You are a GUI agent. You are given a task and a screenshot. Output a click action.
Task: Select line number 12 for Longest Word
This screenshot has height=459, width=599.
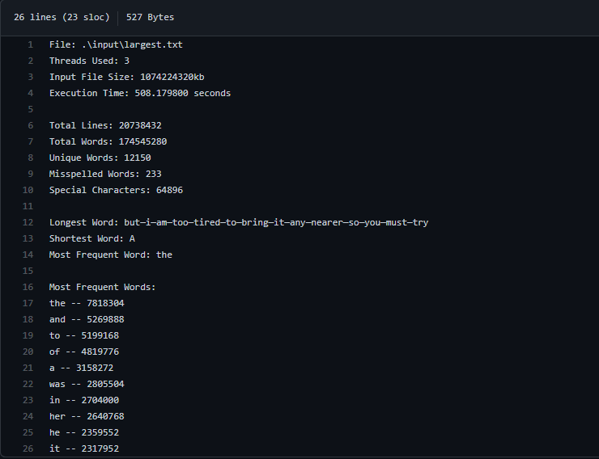click(28, 222)
